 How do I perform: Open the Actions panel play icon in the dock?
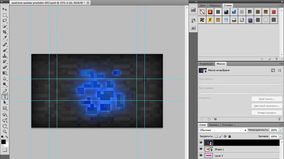pyautogui.click(x=193, y=28)
